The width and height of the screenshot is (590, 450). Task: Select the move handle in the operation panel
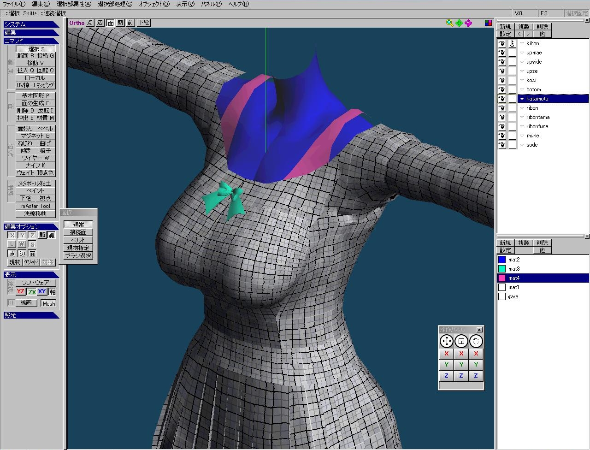click(x=446, y=341)
